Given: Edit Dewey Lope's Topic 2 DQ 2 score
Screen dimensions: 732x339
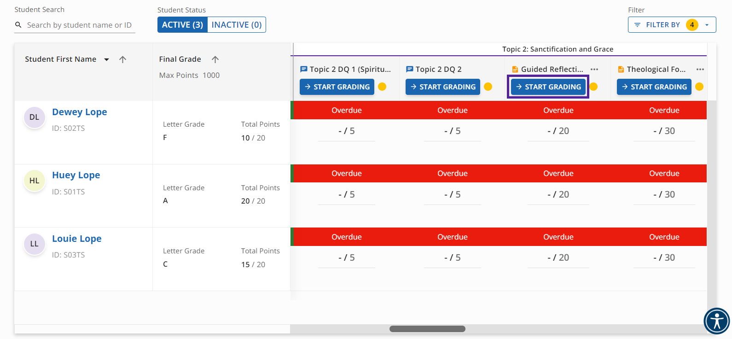Looking at the screenshot, I should click(x=453, y=131).
